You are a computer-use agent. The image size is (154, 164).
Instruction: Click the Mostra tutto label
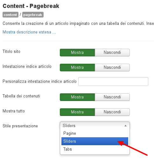coord(14,111)
